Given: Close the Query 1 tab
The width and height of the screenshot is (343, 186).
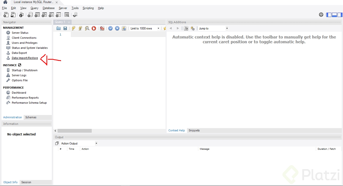Looking at the screenshot, I should coord(69,22).
